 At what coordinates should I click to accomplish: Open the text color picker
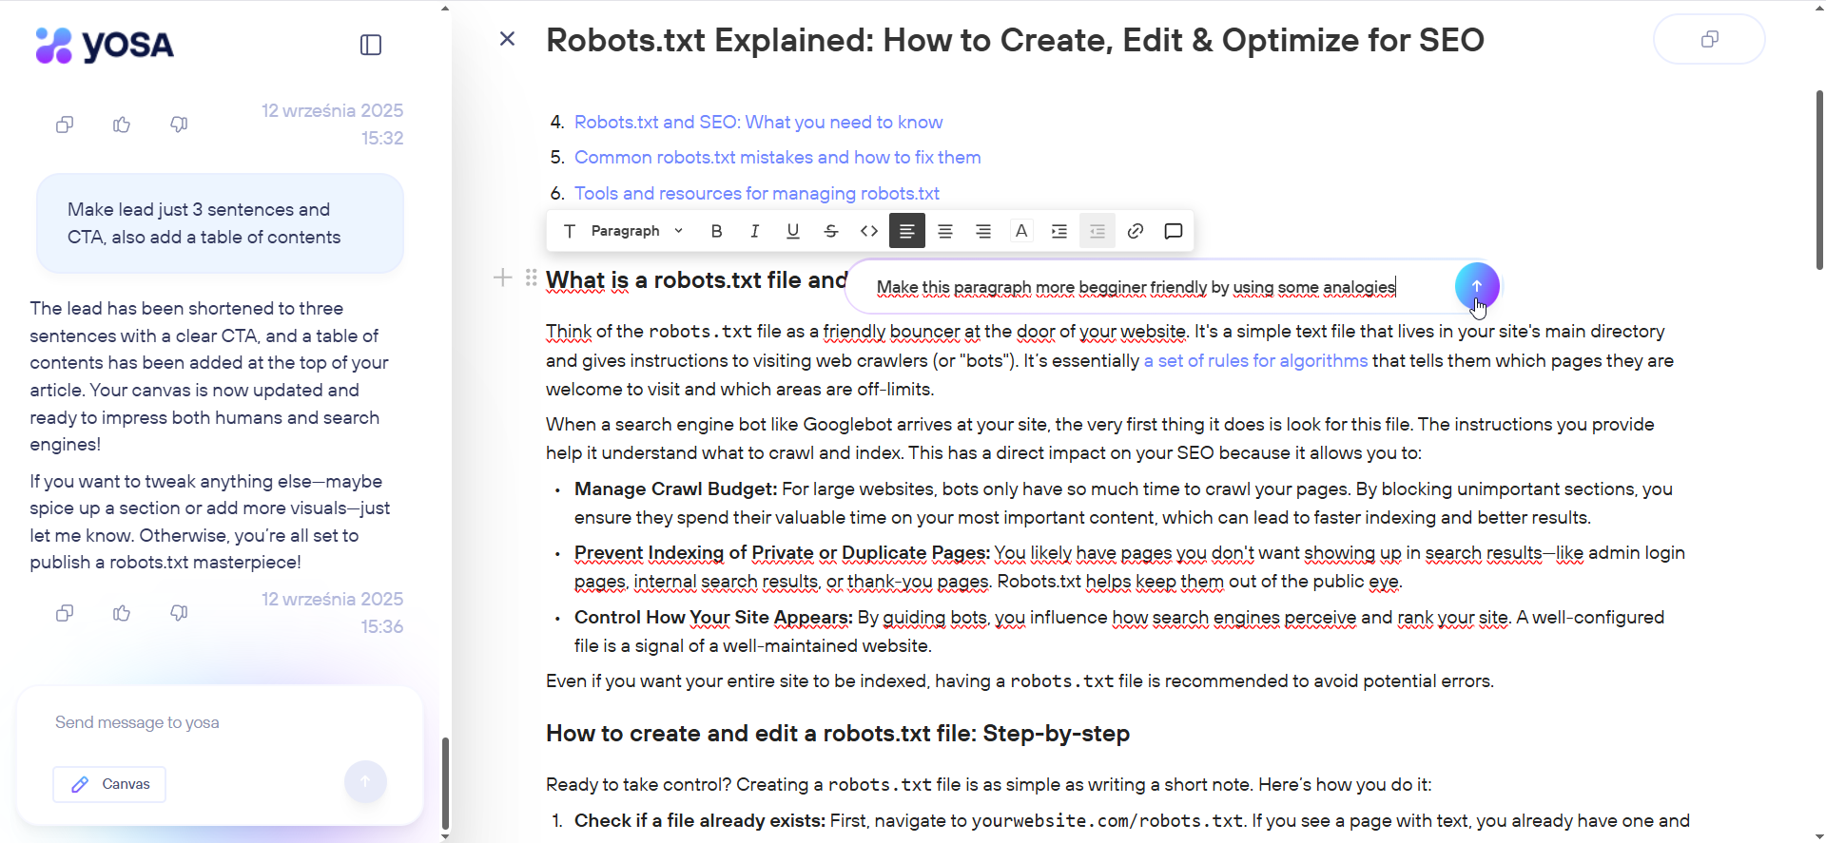[x=1021, y=231]
